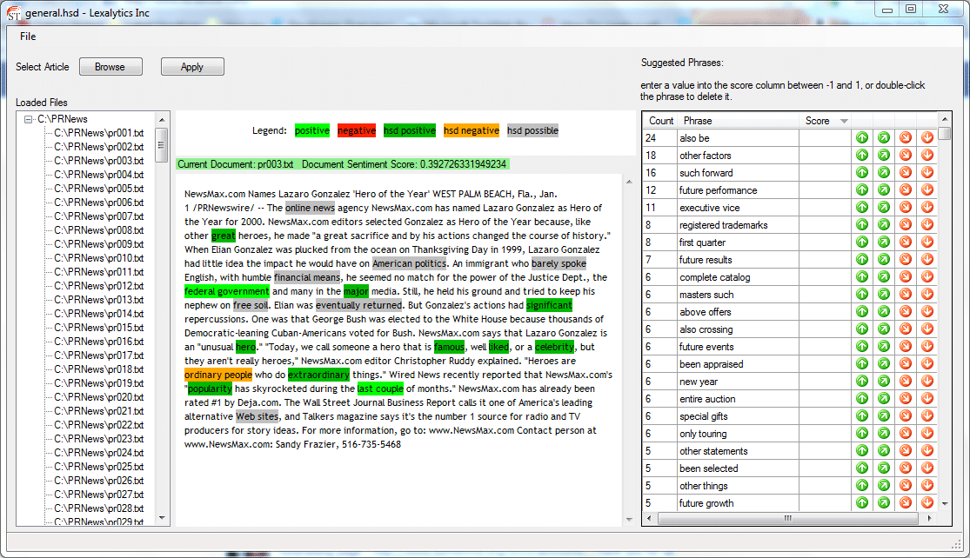Assign a mild positive score to 'other factors'
The image size is (970, 558).
[x=883, y=155]
